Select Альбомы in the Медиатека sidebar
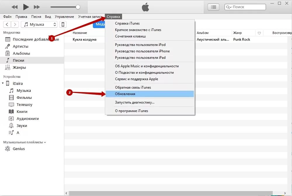Image resolution: width=292 pixels, height=196 pixels. pos(22,53)
